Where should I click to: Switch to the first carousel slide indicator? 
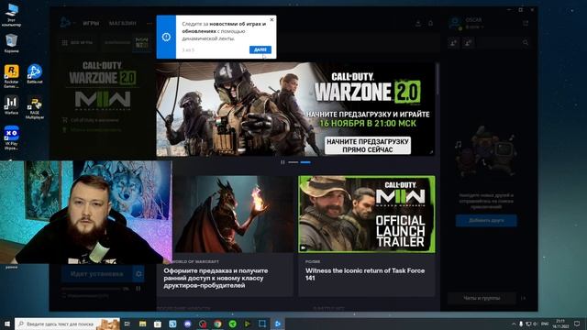[x=293, y=162]
